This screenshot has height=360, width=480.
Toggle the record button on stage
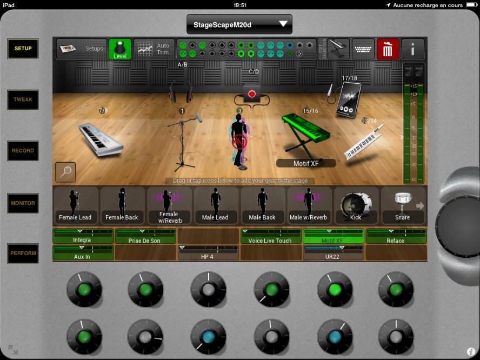251,94
